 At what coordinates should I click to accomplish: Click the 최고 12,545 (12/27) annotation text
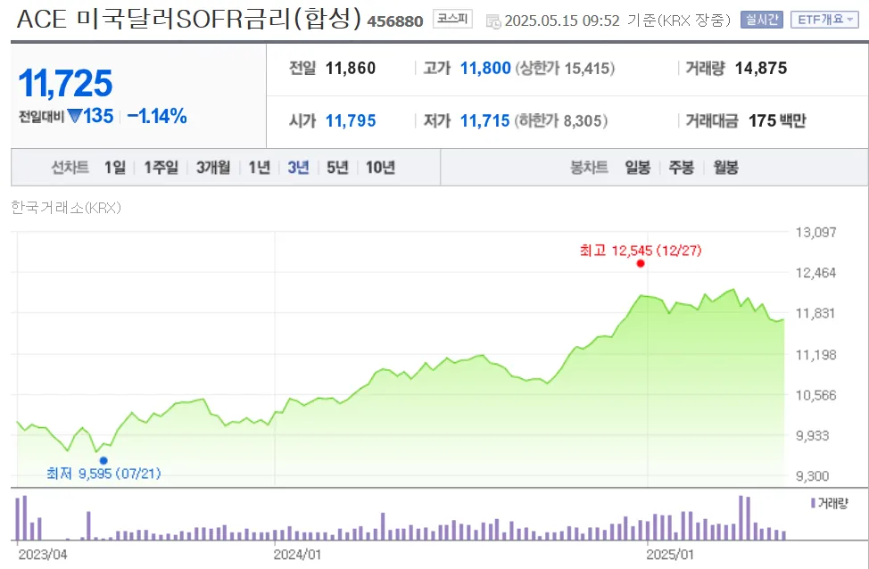[641, 251]
